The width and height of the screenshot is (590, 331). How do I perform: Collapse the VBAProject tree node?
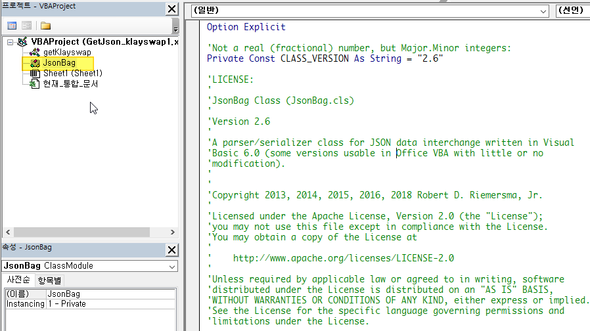point(10,42)
